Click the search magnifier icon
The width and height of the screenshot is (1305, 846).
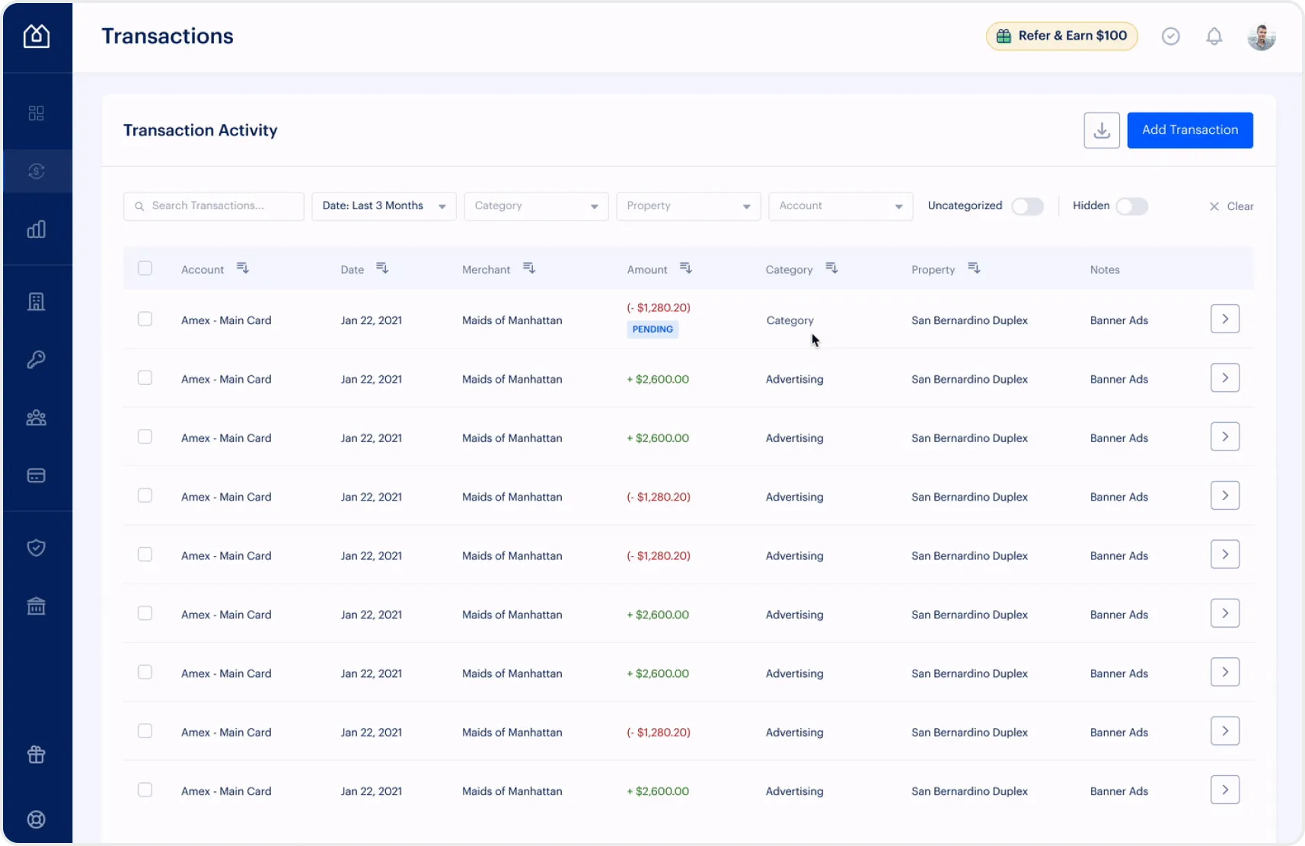pos(139,206)
